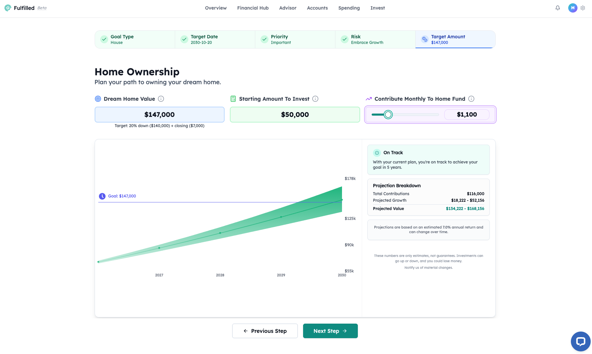The height and width of the screenshot is (354, 592).
Task: Click the Fulfilled logo icon
Action: pyautogui.click(x=8, y=8)
